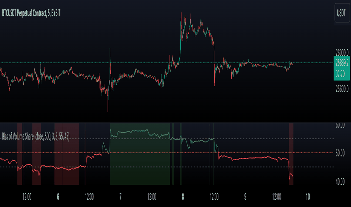Click the 26000.0 price axis label
The width and height of the screenshot is (351, 207).
click(342, 53)
